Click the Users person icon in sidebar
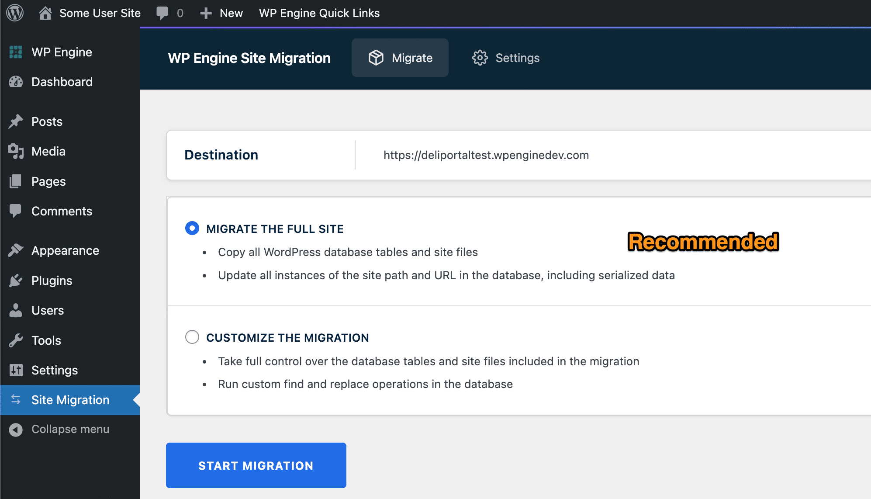Image resolution: width=871 pixels, height=499 pixels. coord(16,310)
